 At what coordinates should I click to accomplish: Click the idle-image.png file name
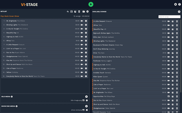point(76,100)
